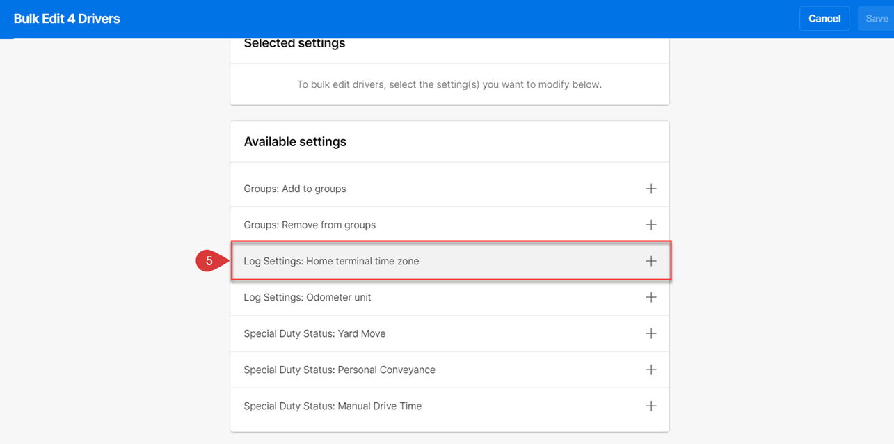Click plus icon next to Odometer unit

[x=650, y=297]
